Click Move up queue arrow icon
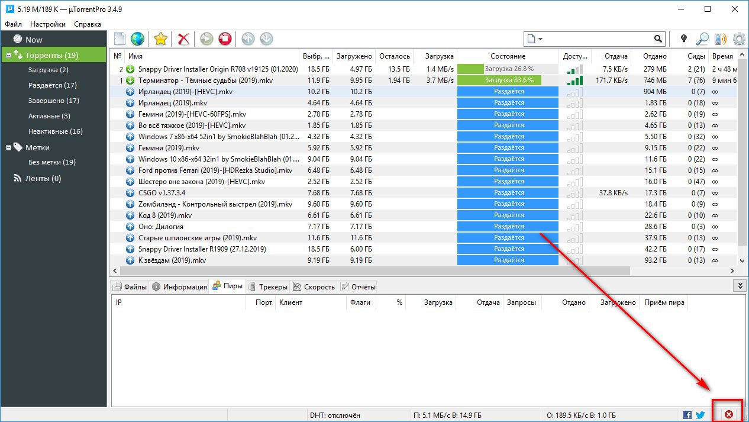The height and width of the screenshot is (422, 749). 248,39
